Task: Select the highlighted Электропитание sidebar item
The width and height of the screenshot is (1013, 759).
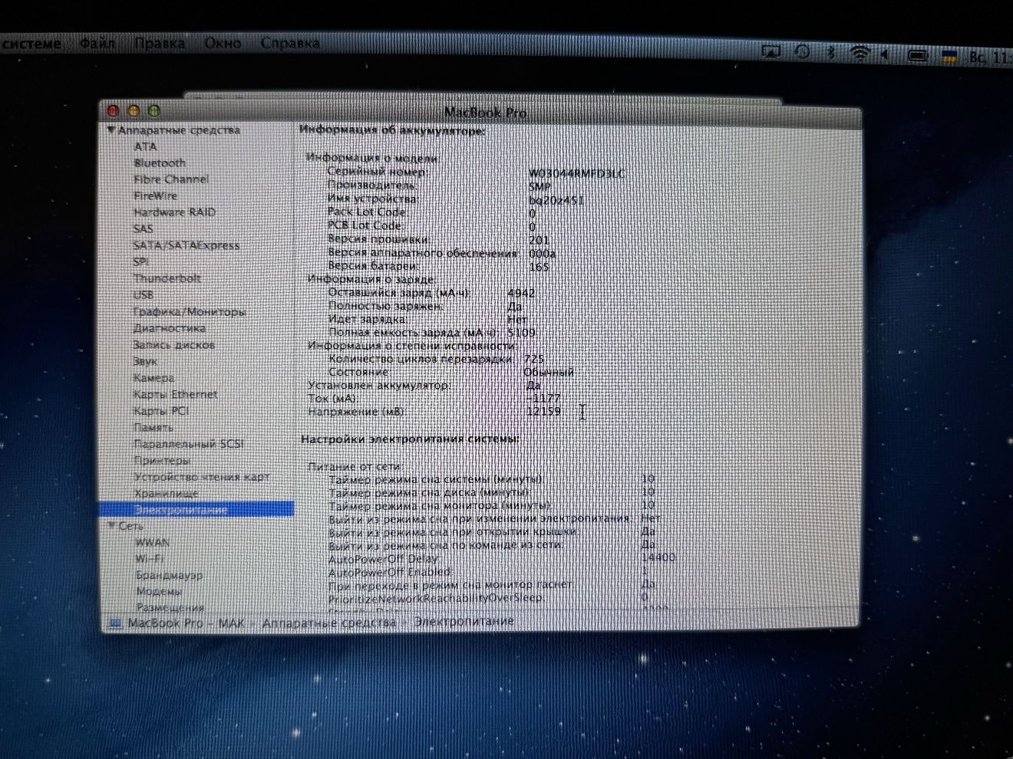Action: tap(196, 509)
